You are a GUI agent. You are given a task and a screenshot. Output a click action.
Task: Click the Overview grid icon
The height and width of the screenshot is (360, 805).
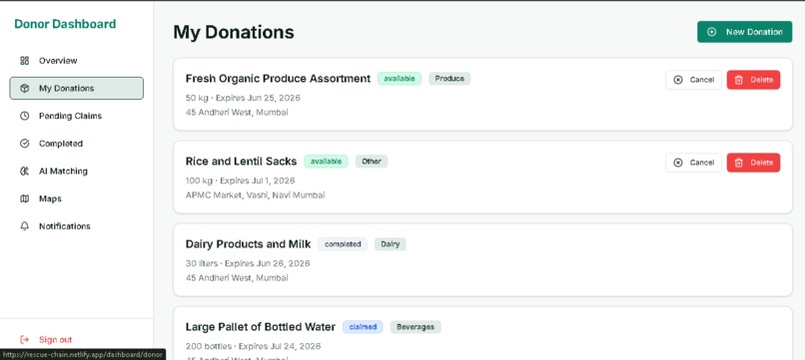pyautogui.click(x=25, y=61)
